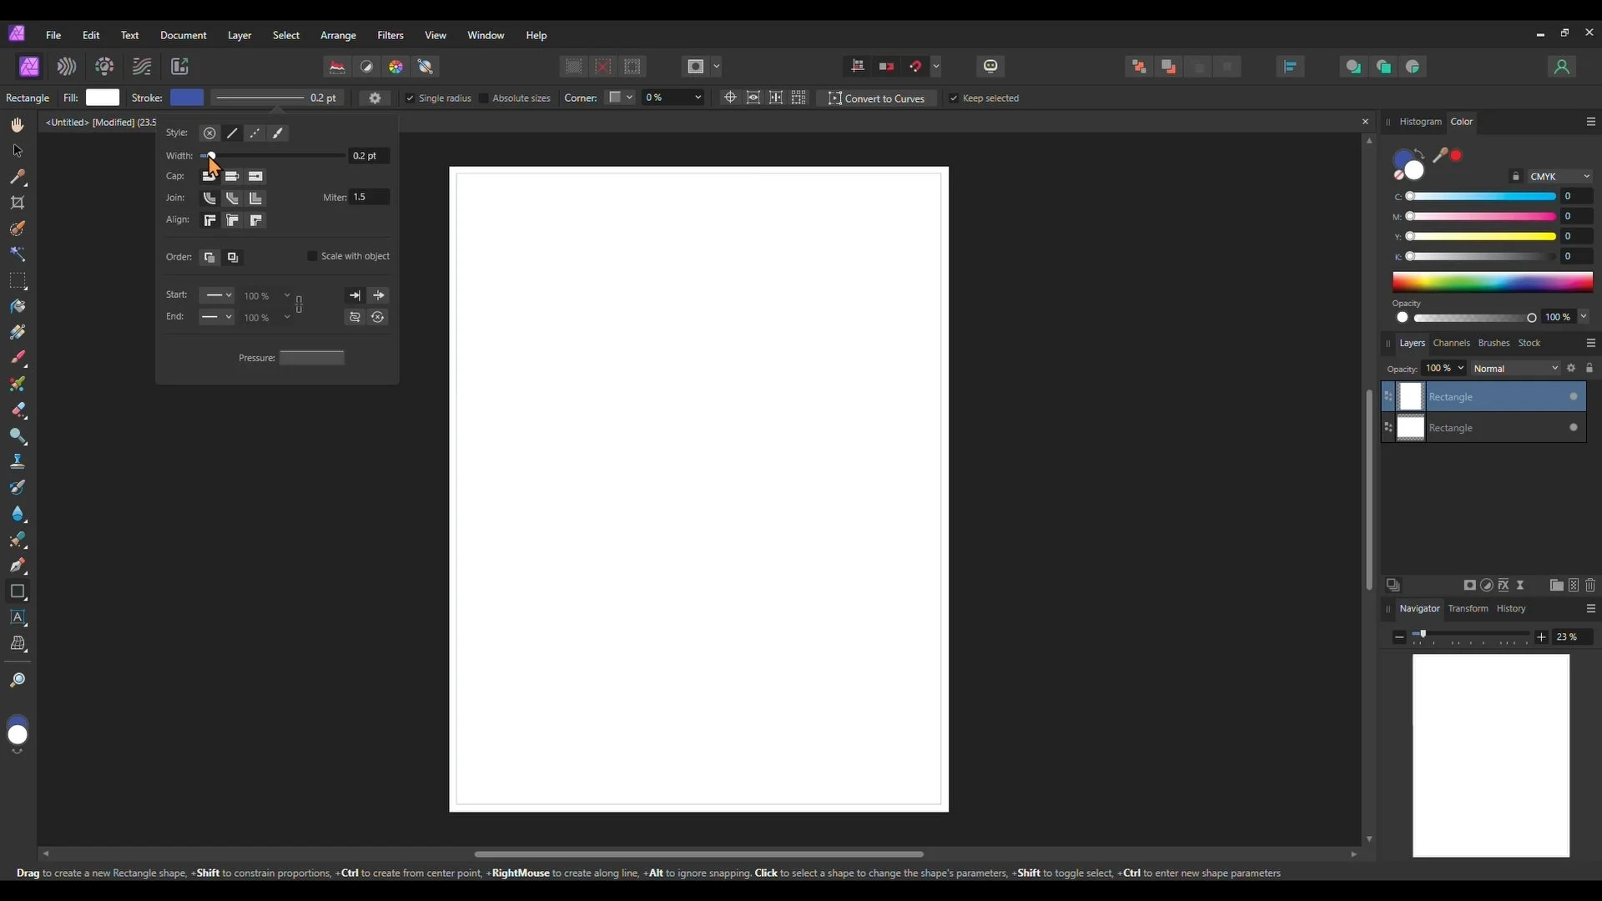
Task: Open the Filters menu
Action: coord(390,35)
